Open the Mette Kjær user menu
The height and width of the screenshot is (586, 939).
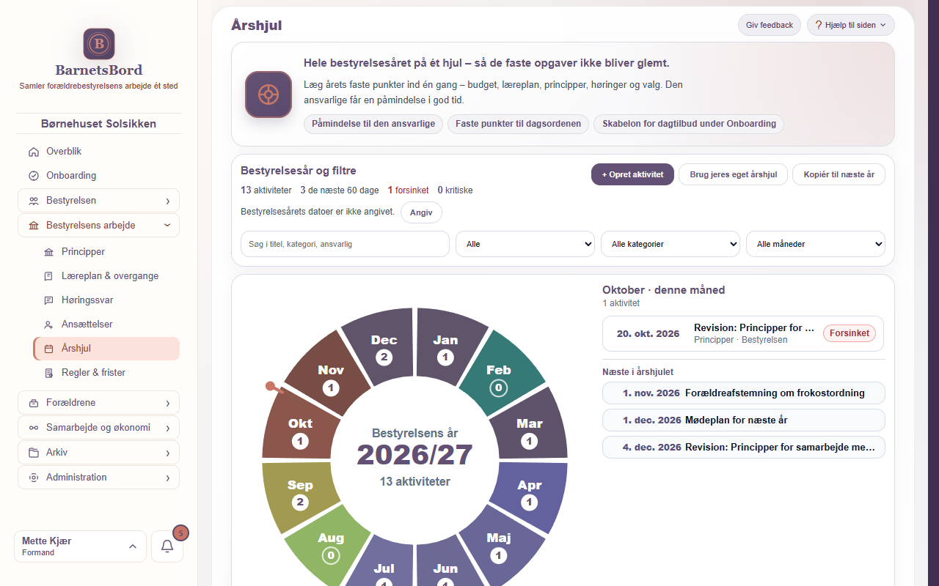tap(80, 546)
